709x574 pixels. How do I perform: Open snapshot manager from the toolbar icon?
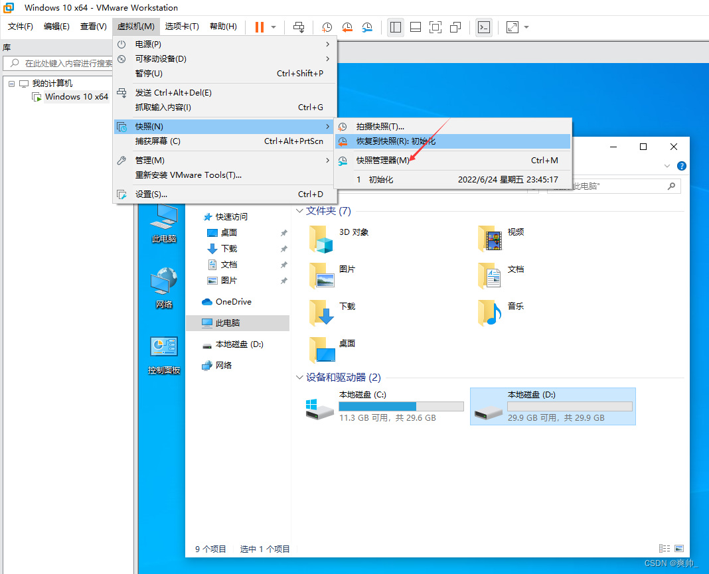coord(367,27)
